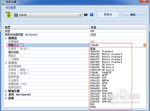This screenshot has height=111, width=150.
Task: Select the 音量控制 (+dB) row
Action: [46, 84]
